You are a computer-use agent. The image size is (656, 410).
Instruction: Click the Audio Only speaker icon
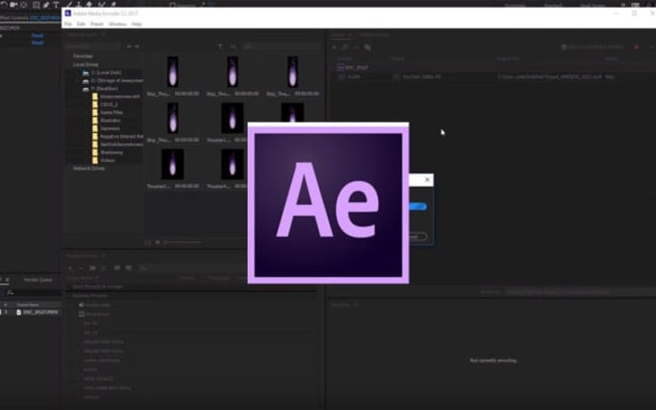(82, 305)
